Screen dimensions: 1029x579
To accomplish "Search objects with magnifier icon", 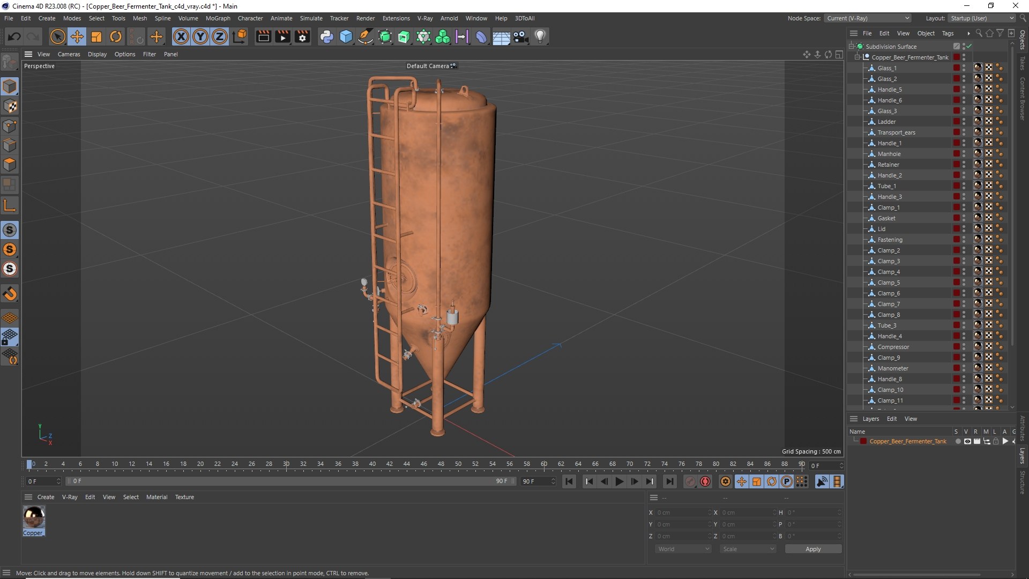I will pos(979,33).
